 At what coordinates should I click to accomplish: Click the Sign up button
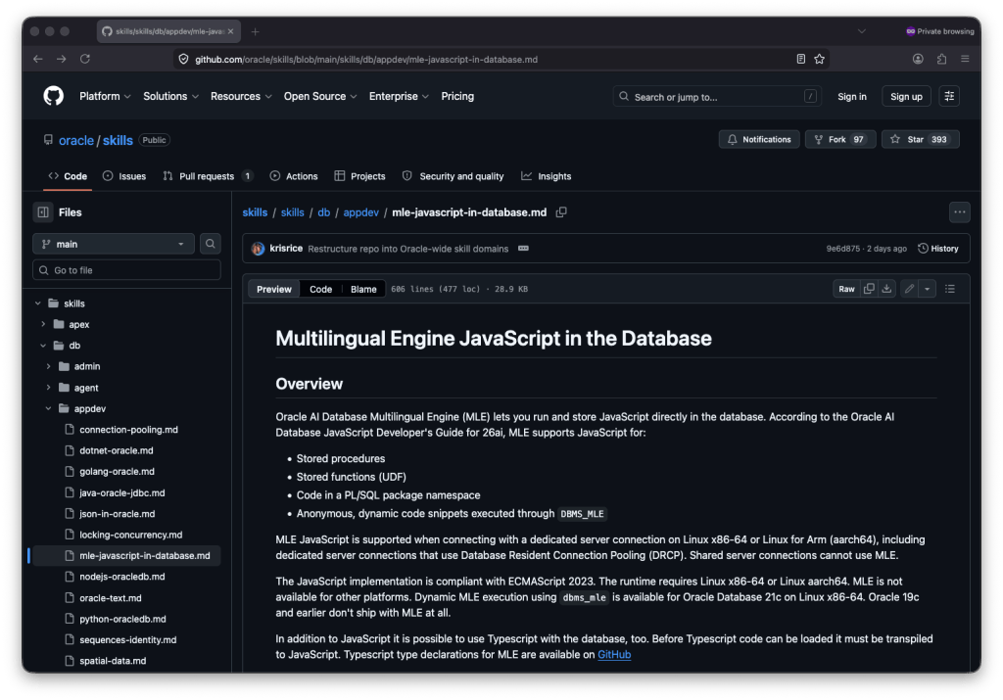tap(906, 97)
